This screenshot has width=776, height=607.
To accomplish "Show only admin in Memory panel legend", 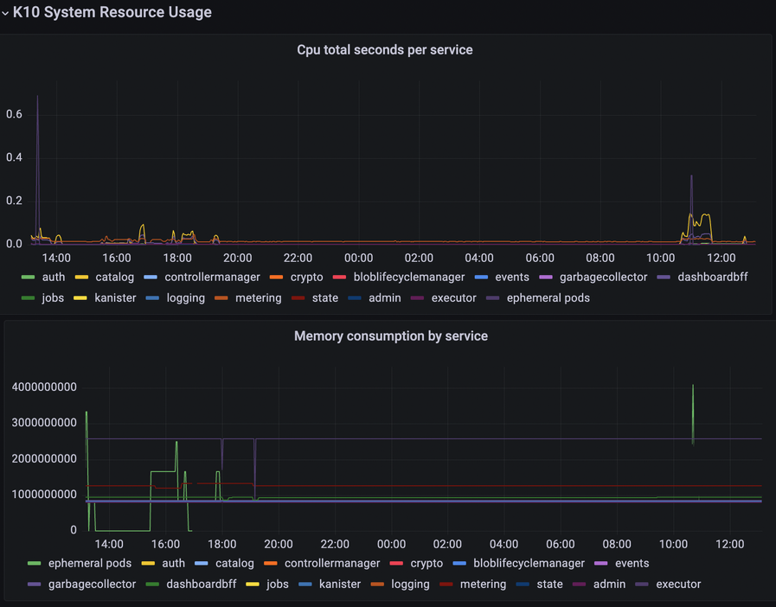I will pyautogui.click(x=609, y=585).
